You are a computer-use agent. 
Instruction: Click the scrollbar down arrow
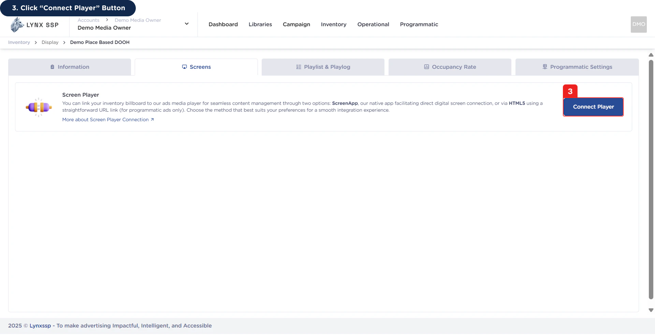point(651,310)
